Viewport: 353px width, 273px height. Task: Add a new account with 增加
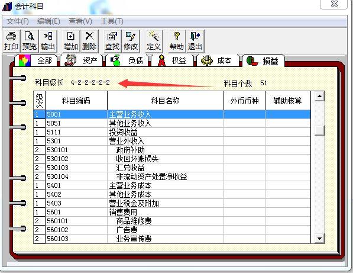[x=71, y=41]
